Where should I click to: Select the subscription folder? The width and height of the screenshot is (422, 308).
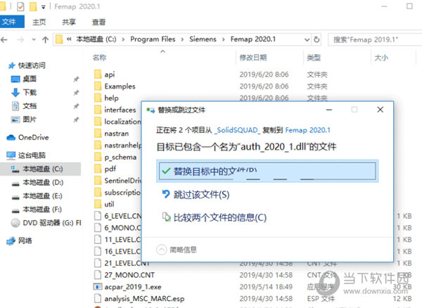click(122, 193)
